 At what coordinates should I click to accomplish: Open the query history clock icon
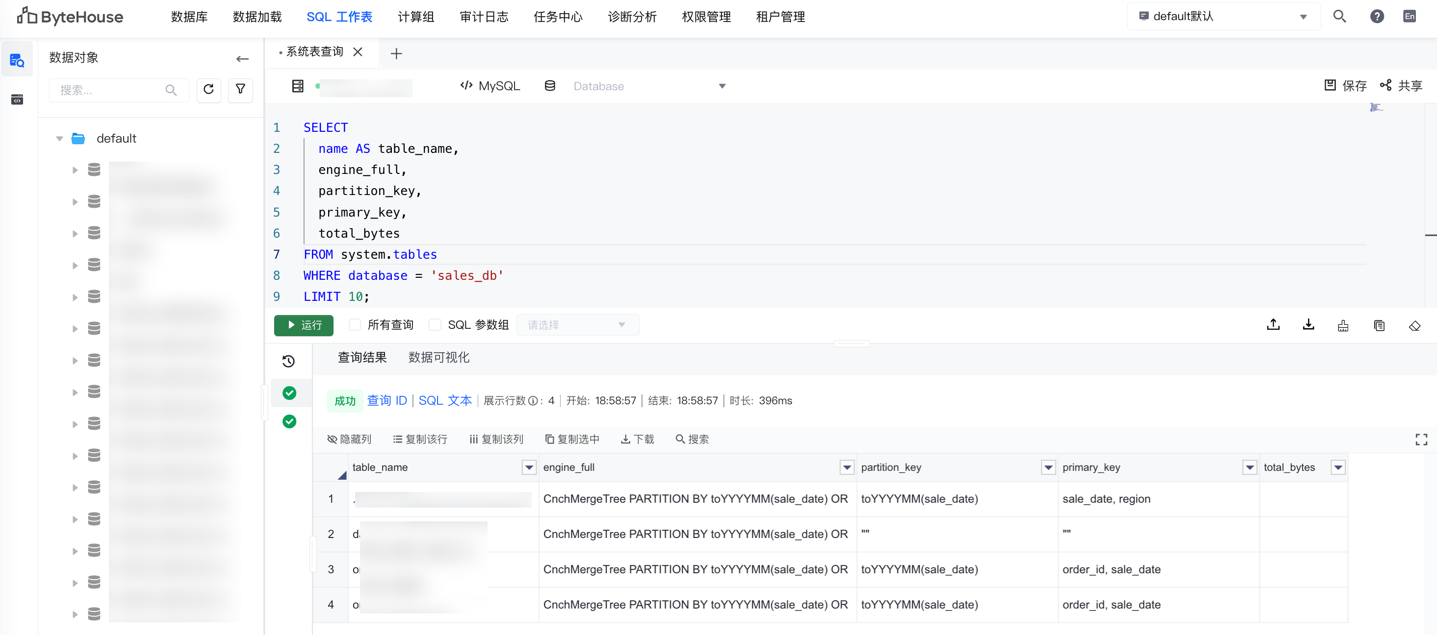point(288,361)
